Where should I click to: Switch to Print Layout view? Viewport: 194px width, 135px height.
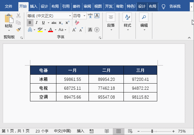[118, 131]
